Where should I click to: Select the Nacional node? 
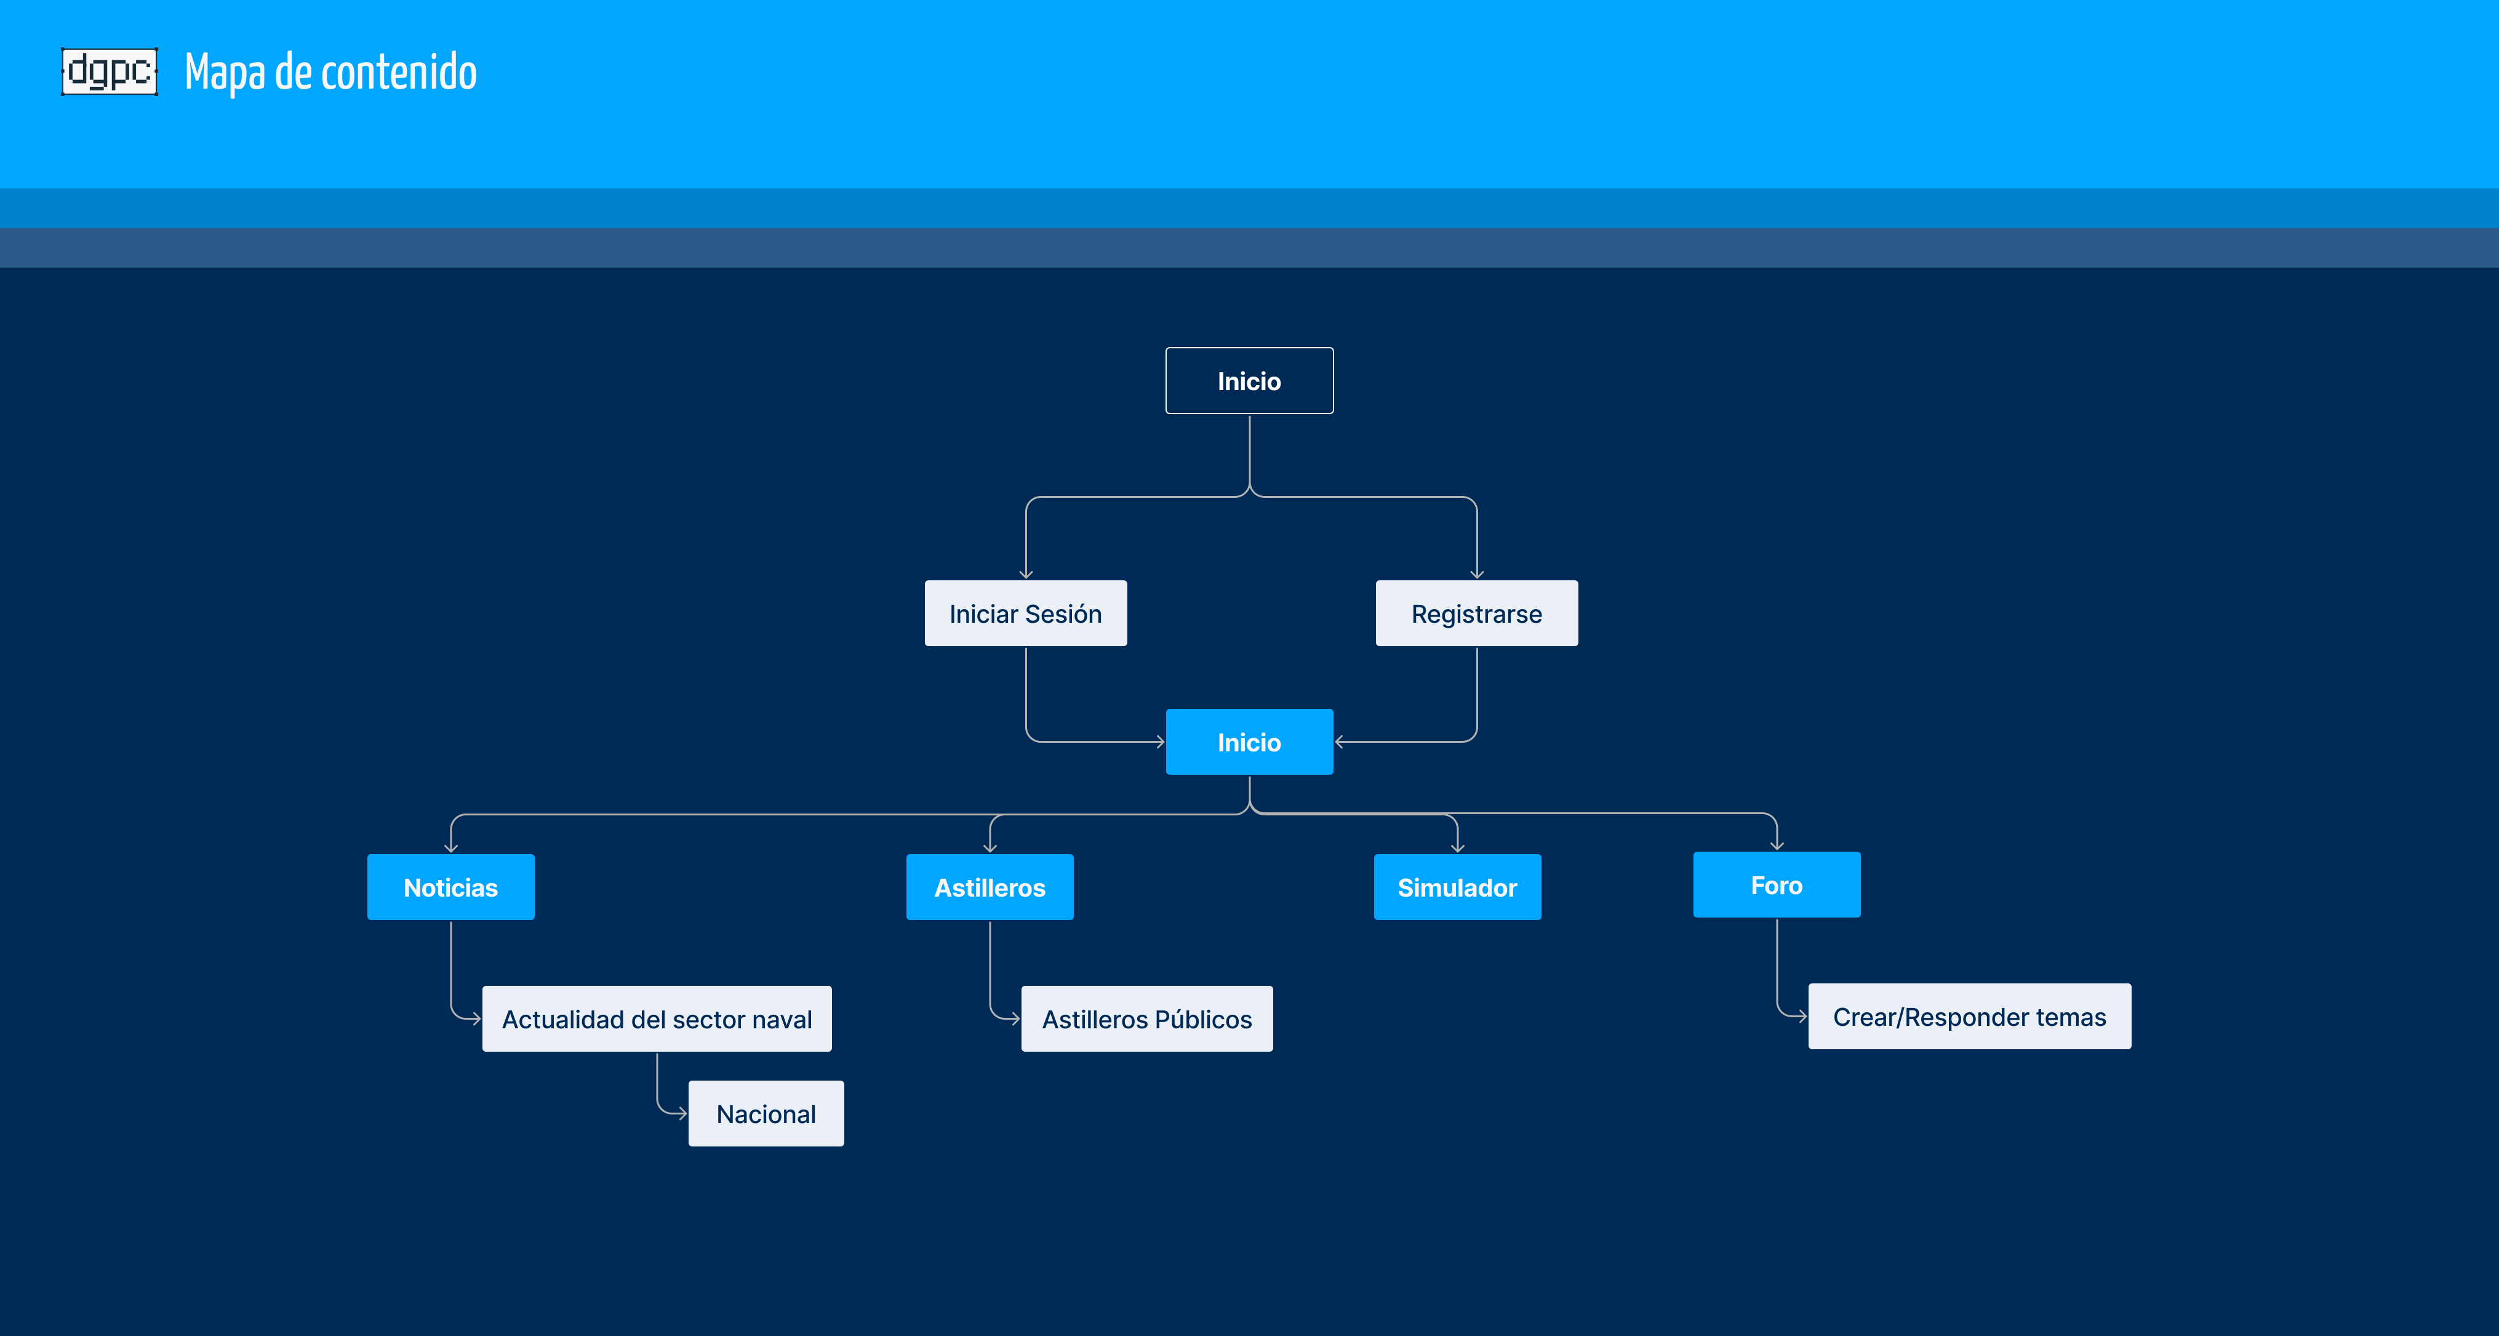coord(766,1113)
